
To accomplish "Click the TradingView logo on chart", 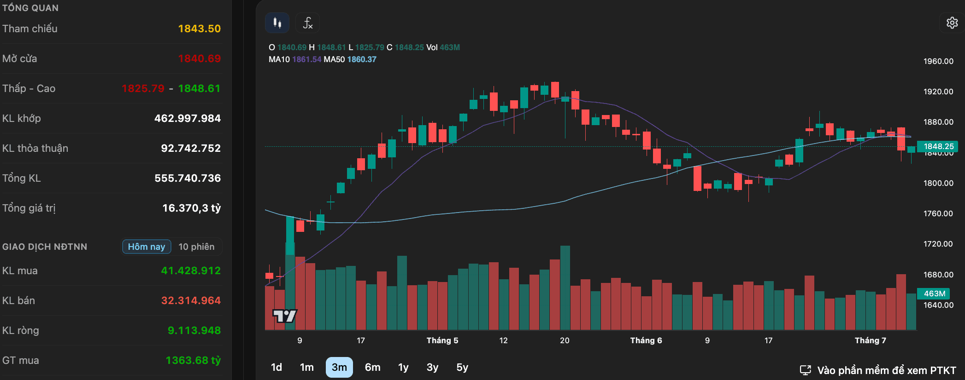I will pyautogui.click(x=285, y=316).
